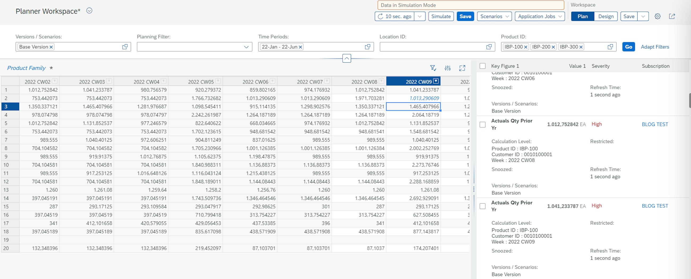This screenshot has width=691, height=279.
Task: Expand the Scenarios dropdown menu
Action: click(x=494, y=16)
